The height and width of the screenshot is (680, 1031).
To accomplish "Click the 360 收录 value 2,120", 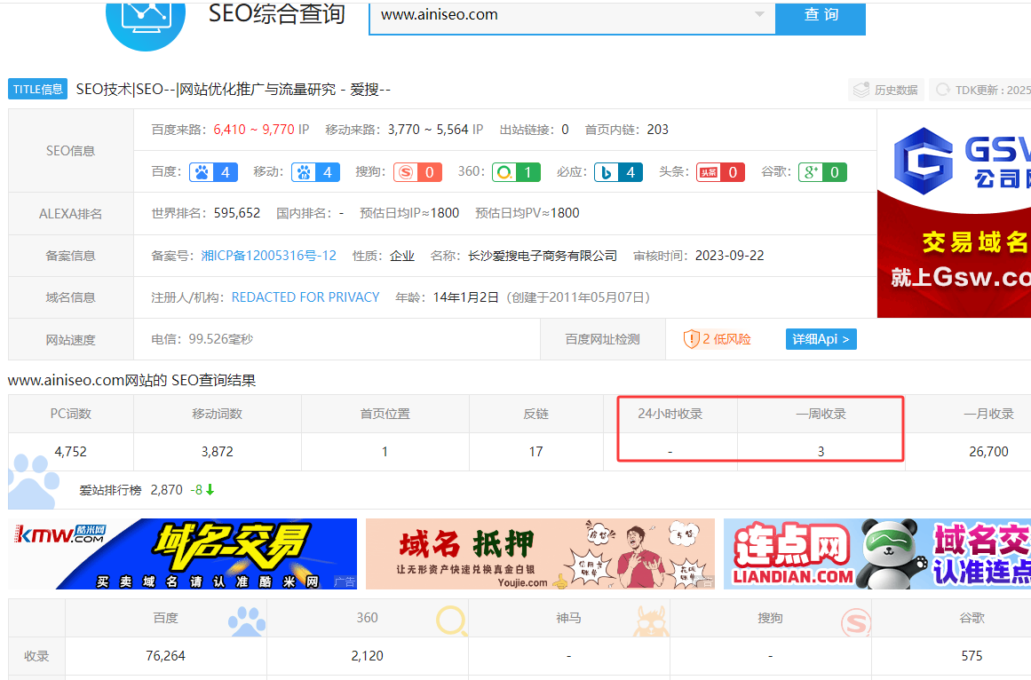I will pos(367,656).
